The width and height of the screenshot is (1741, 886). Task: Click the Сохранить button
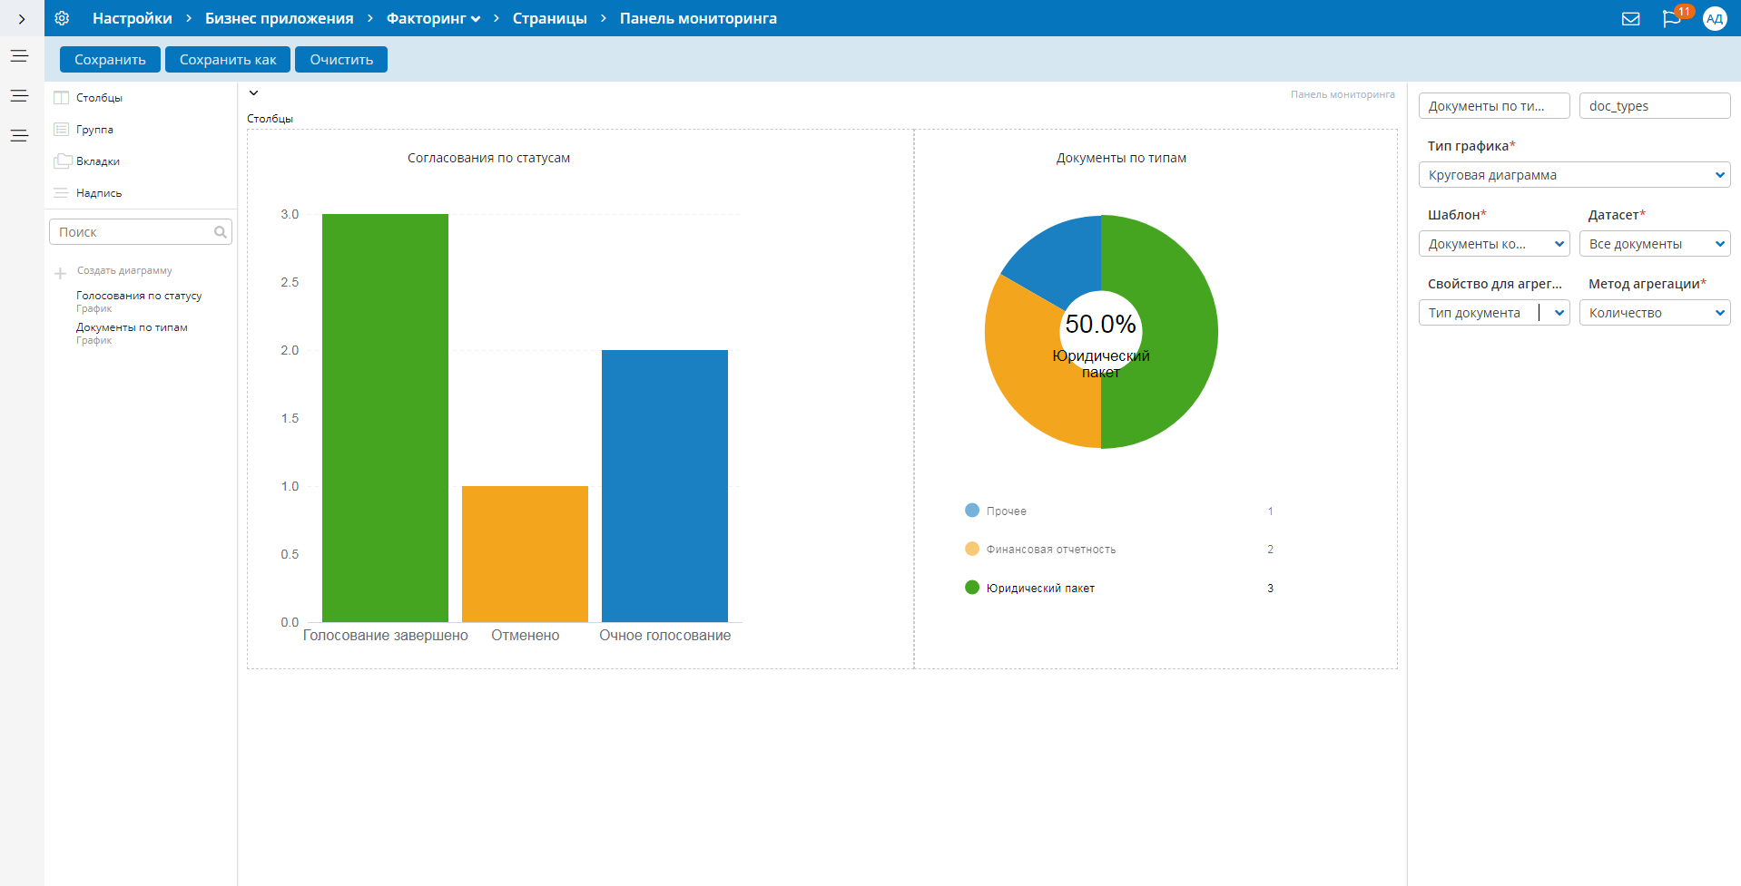[110, 60]
